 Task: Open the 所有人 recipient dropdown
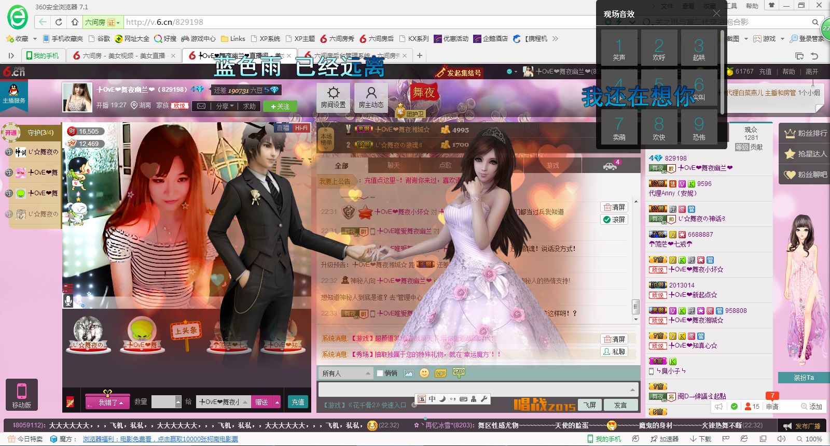(345, 373)
